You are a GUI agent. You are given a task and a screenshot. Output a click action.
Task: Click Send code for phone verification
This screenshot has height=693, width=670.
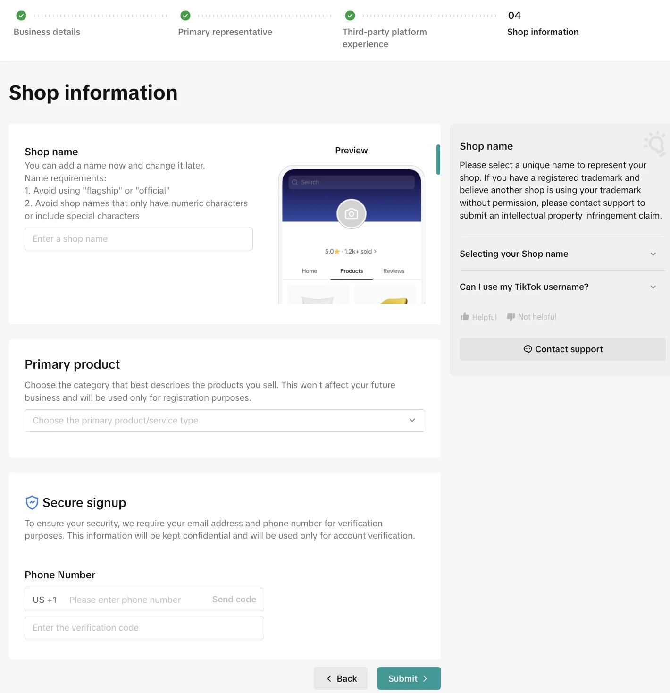[x=234, y=600]
